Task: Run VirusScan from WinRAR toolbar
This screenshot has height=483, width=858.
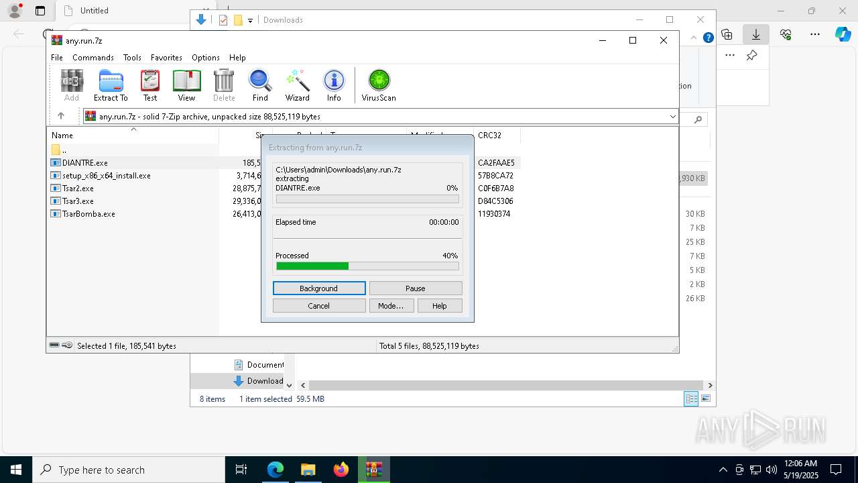Action: point(379,85)
